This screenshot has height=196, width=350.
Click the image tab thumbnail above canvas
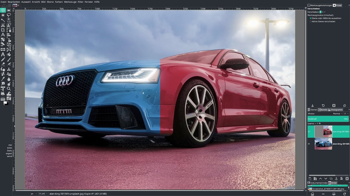pos(15,5)
